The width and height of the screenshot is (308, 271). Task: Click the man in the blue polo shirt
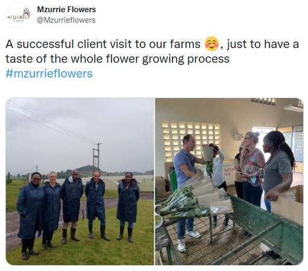pyautogui.click(x=186, y=191)
